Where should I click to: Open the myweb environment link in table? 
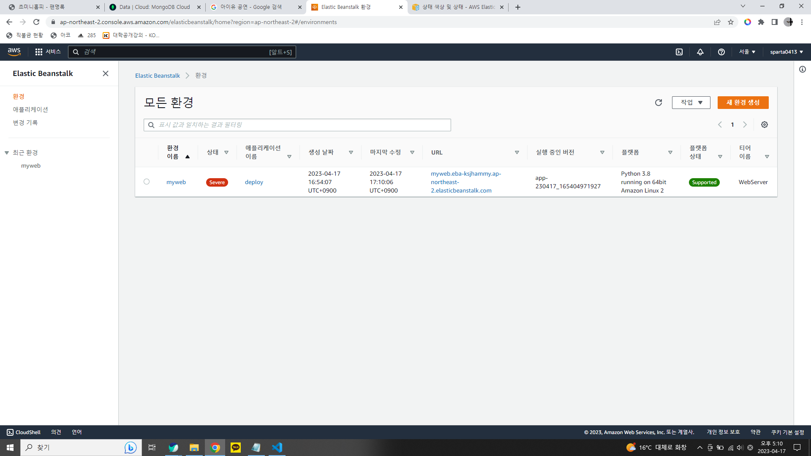click(x=176, y=182)
